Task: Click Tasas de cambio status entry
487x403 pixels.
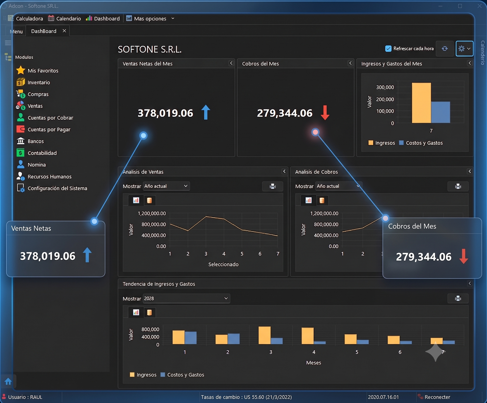Action: 246,397
